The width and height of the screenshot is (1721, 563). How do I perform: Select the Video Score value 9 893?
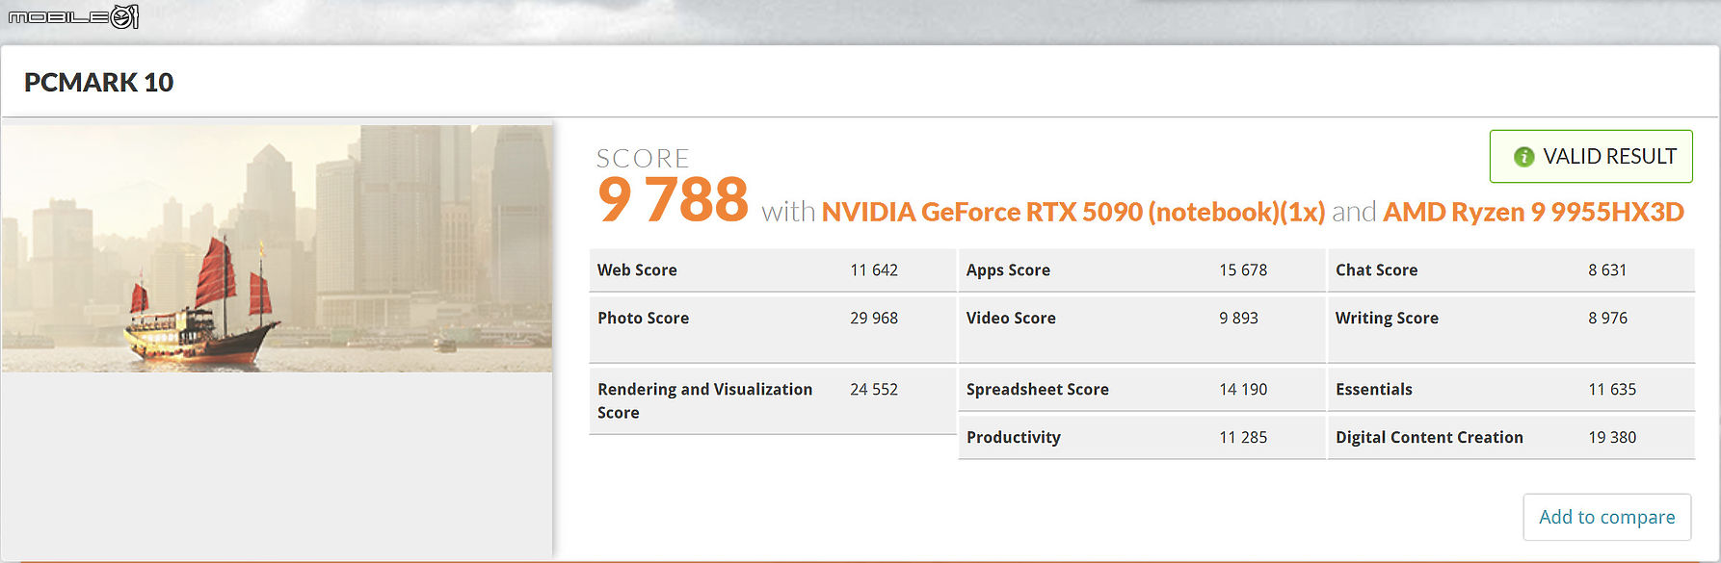point(1238,319)
